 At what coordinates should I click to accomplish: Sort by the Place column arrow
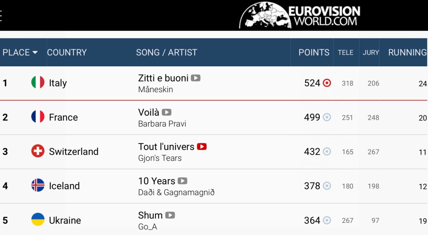click(x=35, y=52)
